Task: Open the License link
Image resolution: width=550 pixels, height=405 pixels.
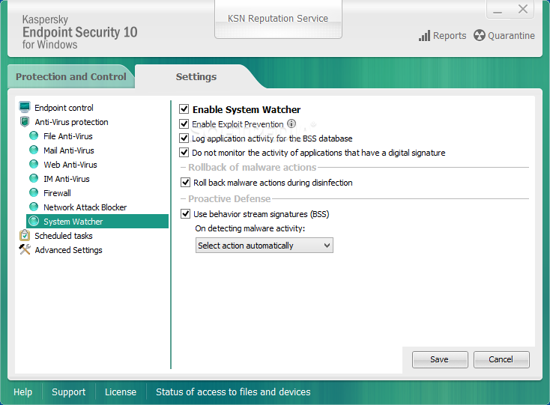Action: click(121, 392)
